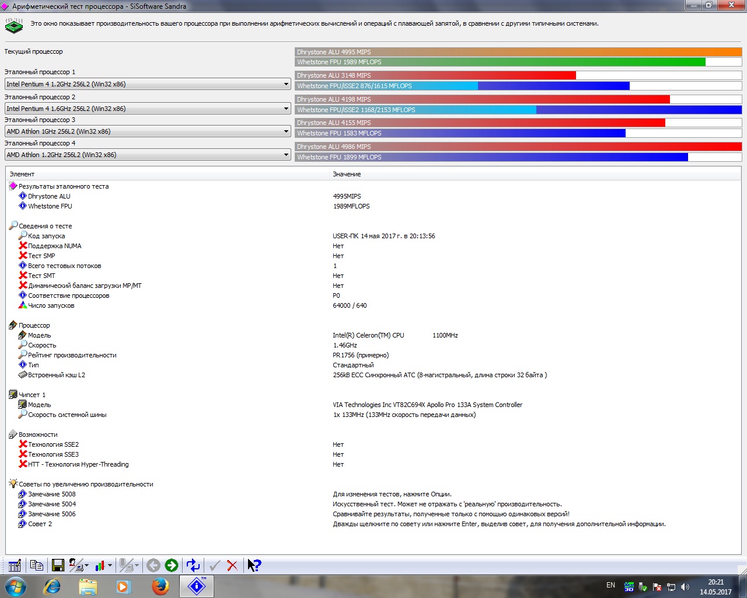747x598 pixels.
Task: Open the bar chart icon dropdown arrow
Action: click(110, 565)
